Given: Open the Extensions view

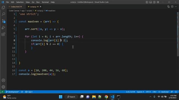Looking at the screenshot, I should coord(3,34).
